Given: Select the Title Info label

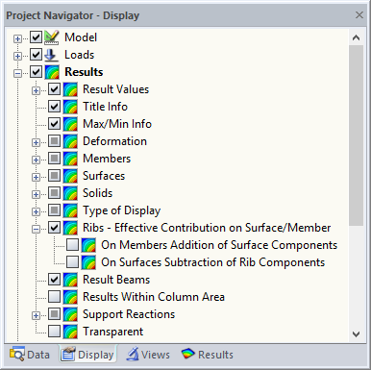Looking at the screenshot, I should [105, 107].
